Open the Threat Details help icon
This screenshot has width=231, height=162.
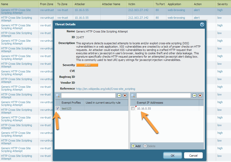pyautogui.click(x=202, y=24)
